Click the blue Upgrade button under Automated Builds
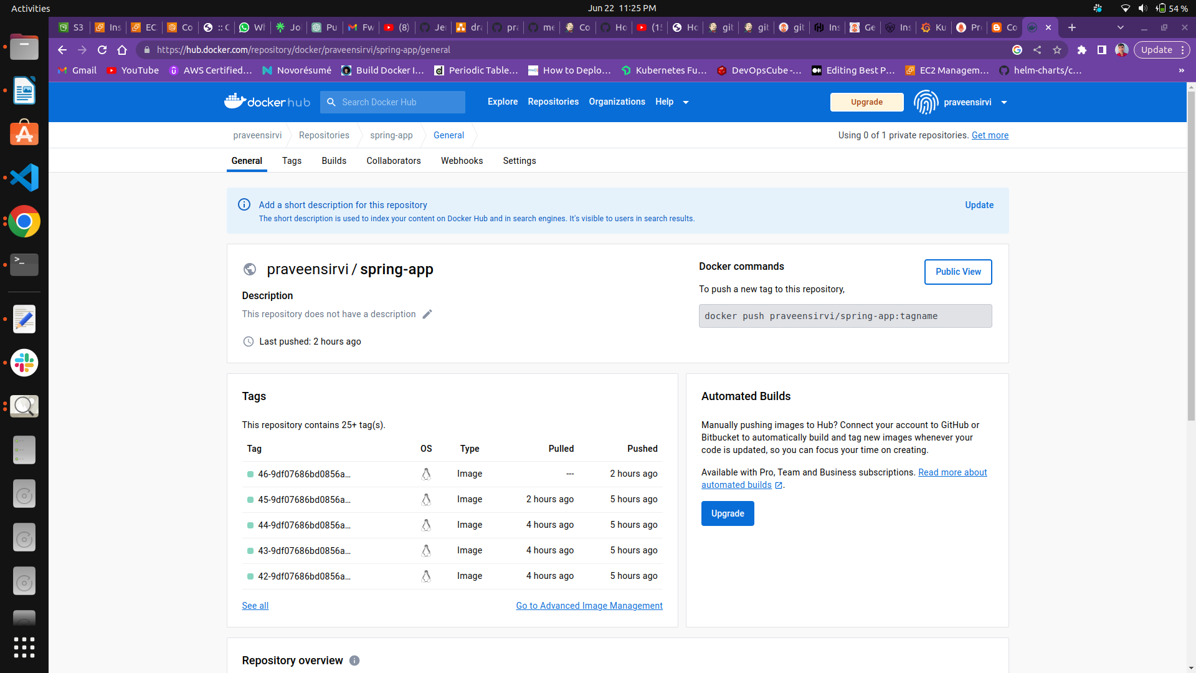This screenshot has height=673, width=1196. click(x=728, y=513)
